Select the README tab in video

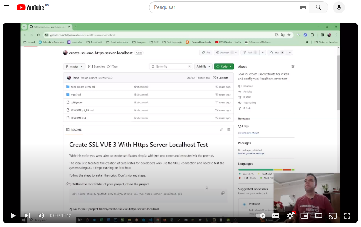(x=74, y=130)
